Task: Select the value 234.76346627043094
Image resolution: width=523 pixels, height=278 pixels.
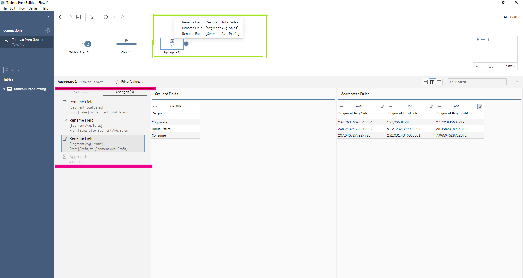Action: [361, 122]
